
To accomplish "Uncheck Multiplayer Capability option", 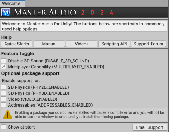I will [3, 67].
